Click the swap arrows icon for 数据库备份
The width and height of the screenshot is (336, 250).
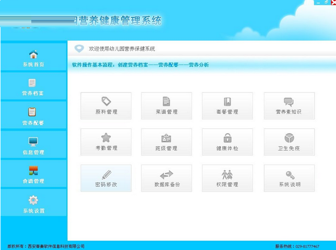click(x=166, y=175)
